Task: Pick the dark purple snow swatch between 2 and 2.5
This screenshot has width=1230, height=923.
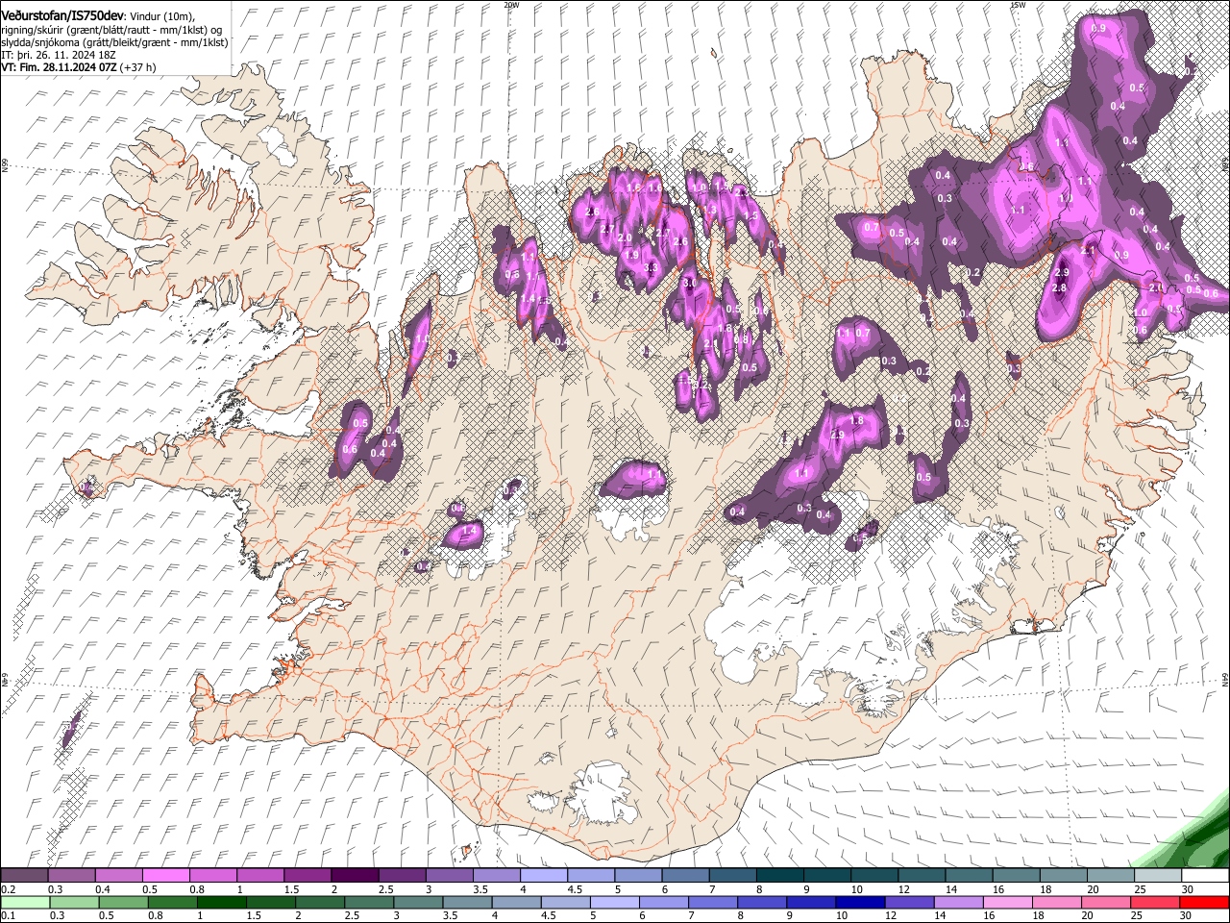Action: [x=354, y=876]
